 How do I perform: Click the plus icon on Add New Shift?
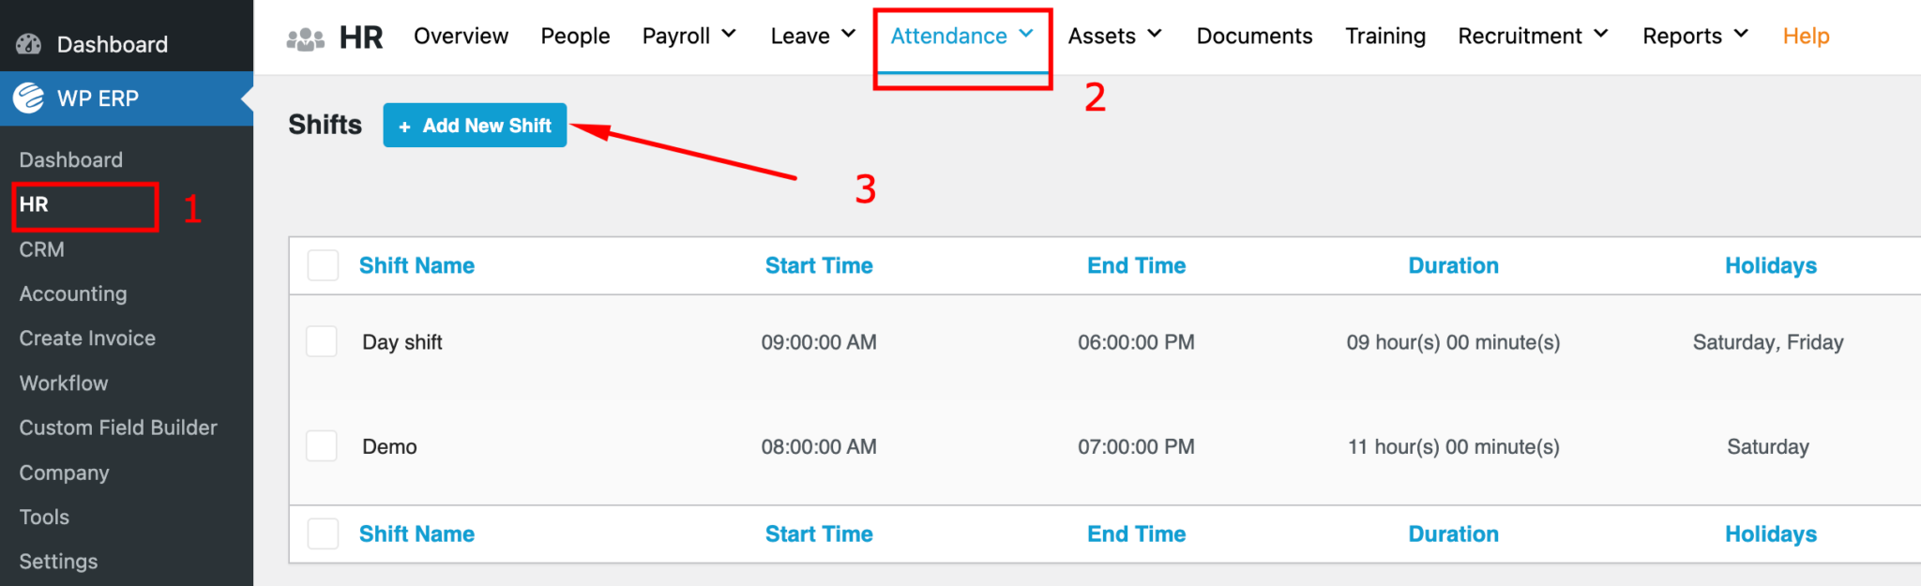[x=405, y=125]
